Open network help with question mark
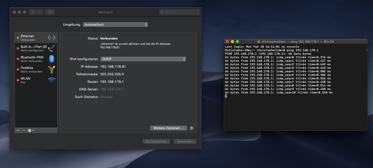Image resolution: width=373 pixels, height=168 pixels. [192, 128]
